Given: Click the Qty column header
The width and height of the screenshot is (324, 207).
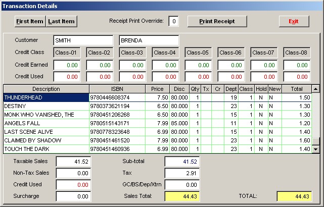Looking at the screenshot, I should pos(195,89).
